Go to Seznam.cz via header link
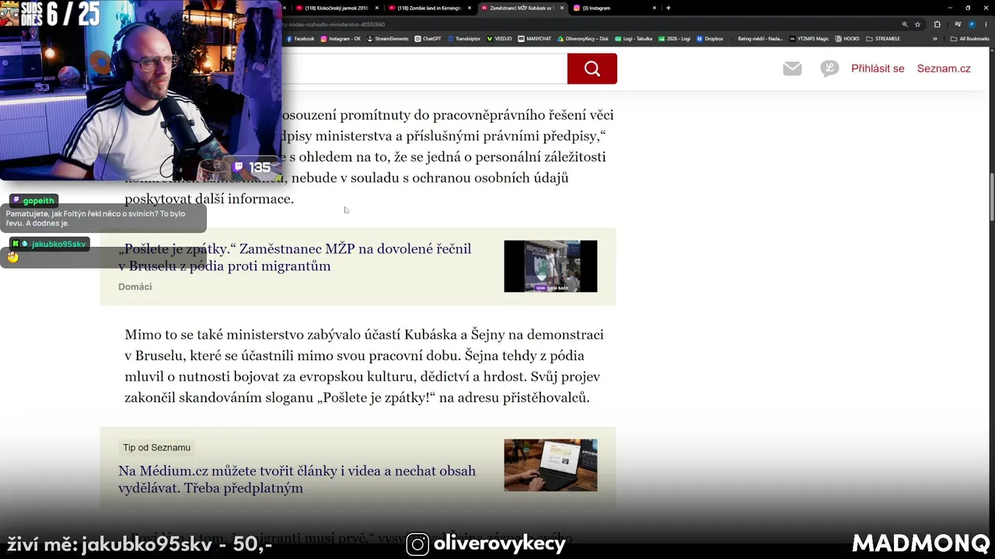This screenshot has width=995, height=559. [x=944, y=68]
